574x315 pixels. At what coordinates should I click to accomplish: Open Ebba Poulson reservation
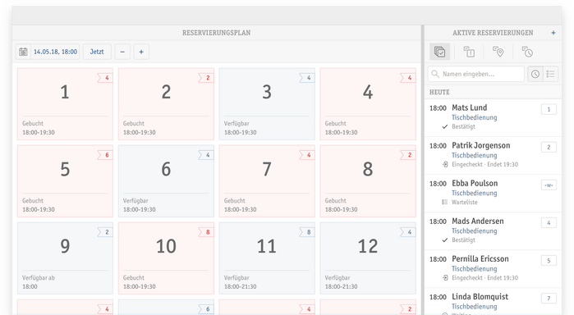click(x=493, y=193)
